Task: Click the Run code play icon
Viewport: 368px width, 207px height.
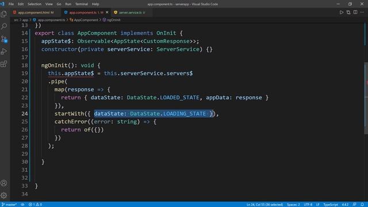Action: pos(341,12)
